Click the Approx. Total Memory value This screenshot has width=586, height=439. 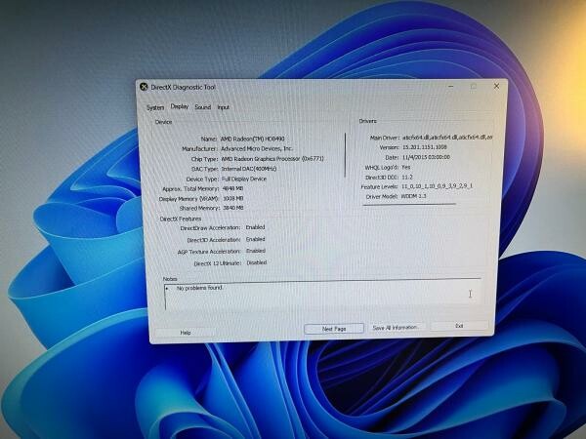(232, 189)
